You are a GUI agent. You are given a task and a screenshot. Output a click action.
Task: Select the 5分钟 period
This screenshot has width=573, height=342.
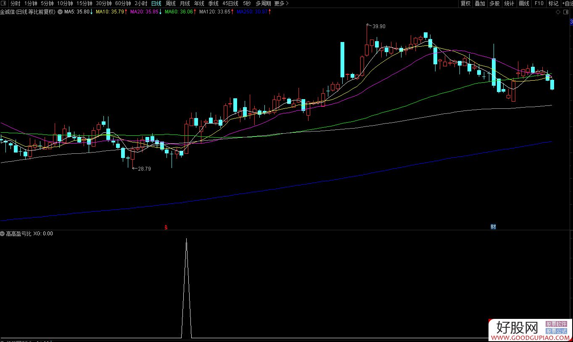click(47, 3)
